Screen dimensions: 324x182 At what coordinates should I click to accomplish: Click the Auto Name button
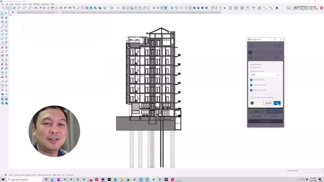click(x=257, y=116)
